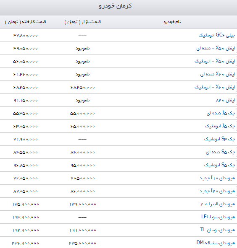The width and height of the screenshot is (237, 248).
Task: Click the کرمان خودرو table title
Action: [x=115, y=6]
